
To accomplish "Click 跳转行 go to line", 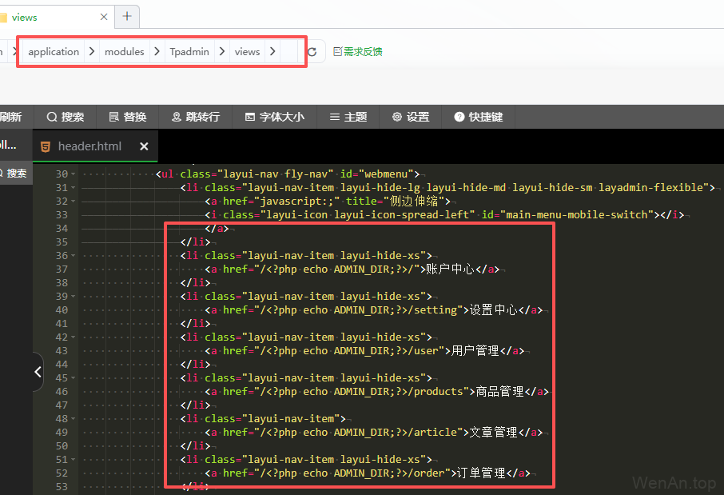I will point(195,117).
